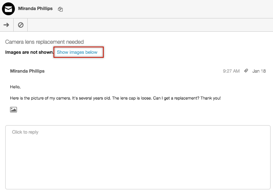The height and width of the screenshot is (191, 273).
Task: Click the empty toolbar area right of the block icon
Action: (150, 25)
